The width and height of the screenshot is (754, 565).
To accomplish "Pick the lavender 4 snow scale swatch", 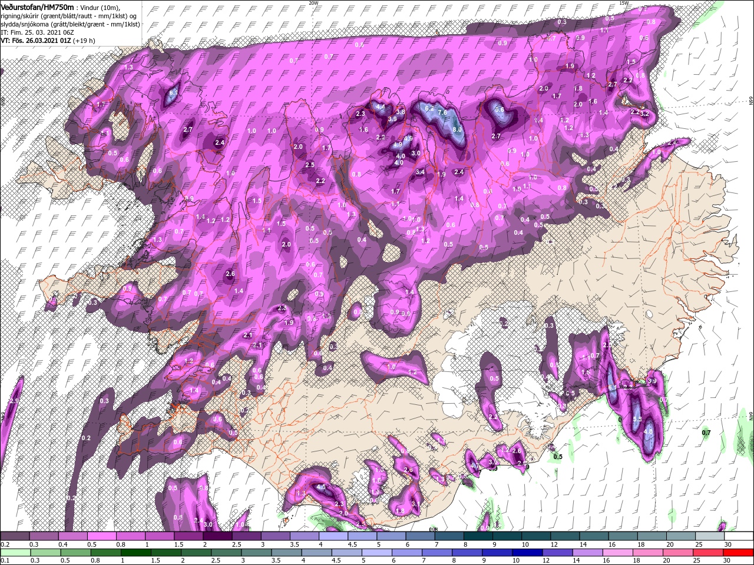I will pyautogui.click(x=333, y=536).
